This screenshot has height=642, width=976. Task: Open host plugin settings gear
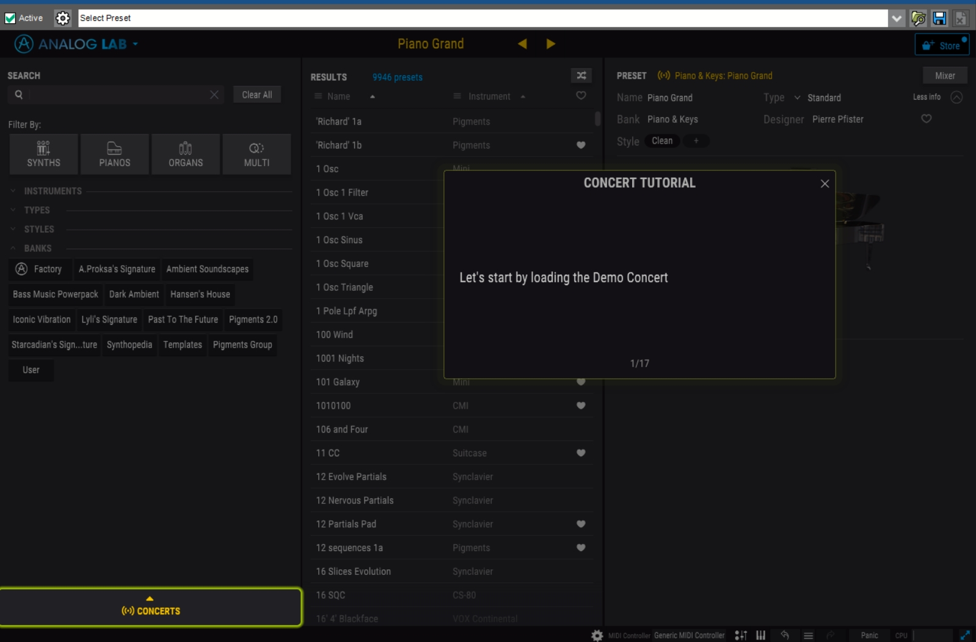[x=62, y=18]
